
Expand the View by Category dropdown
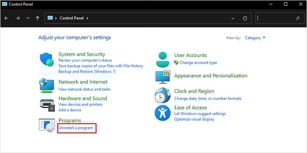coord(255,38)
